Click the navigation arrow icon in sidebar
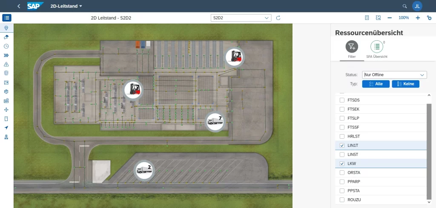Image resolution: width=436 pixels, height=208 pixels. tap(6, 128)
